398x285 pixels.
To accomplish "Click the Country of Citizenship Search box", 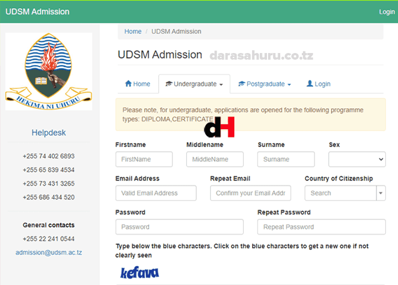I will 341,193.
